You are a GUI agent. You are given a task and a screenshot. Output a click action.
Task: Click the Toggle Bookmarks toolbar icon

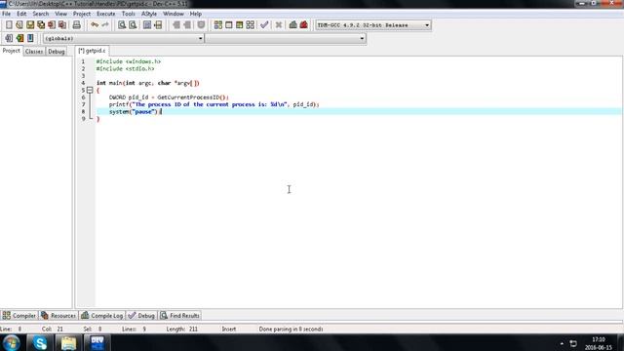[19, 38]
